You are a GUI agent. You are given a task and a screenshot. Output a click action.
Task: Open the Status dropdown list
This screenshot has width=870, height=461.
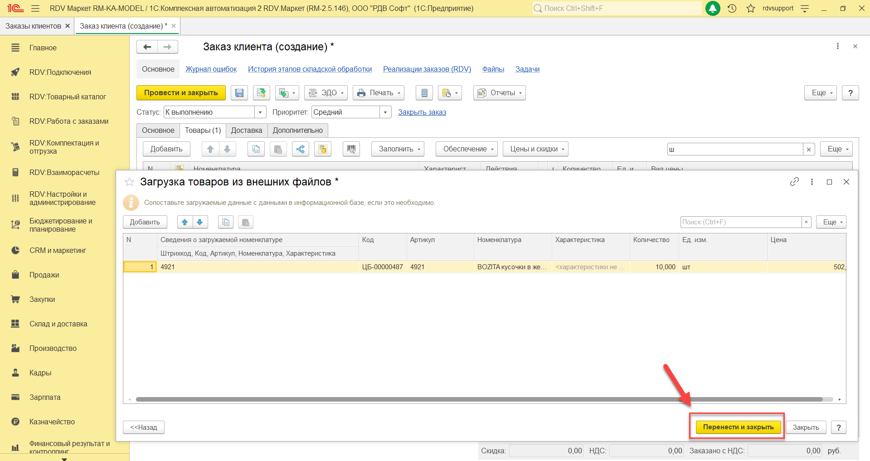tap(260, 112)
